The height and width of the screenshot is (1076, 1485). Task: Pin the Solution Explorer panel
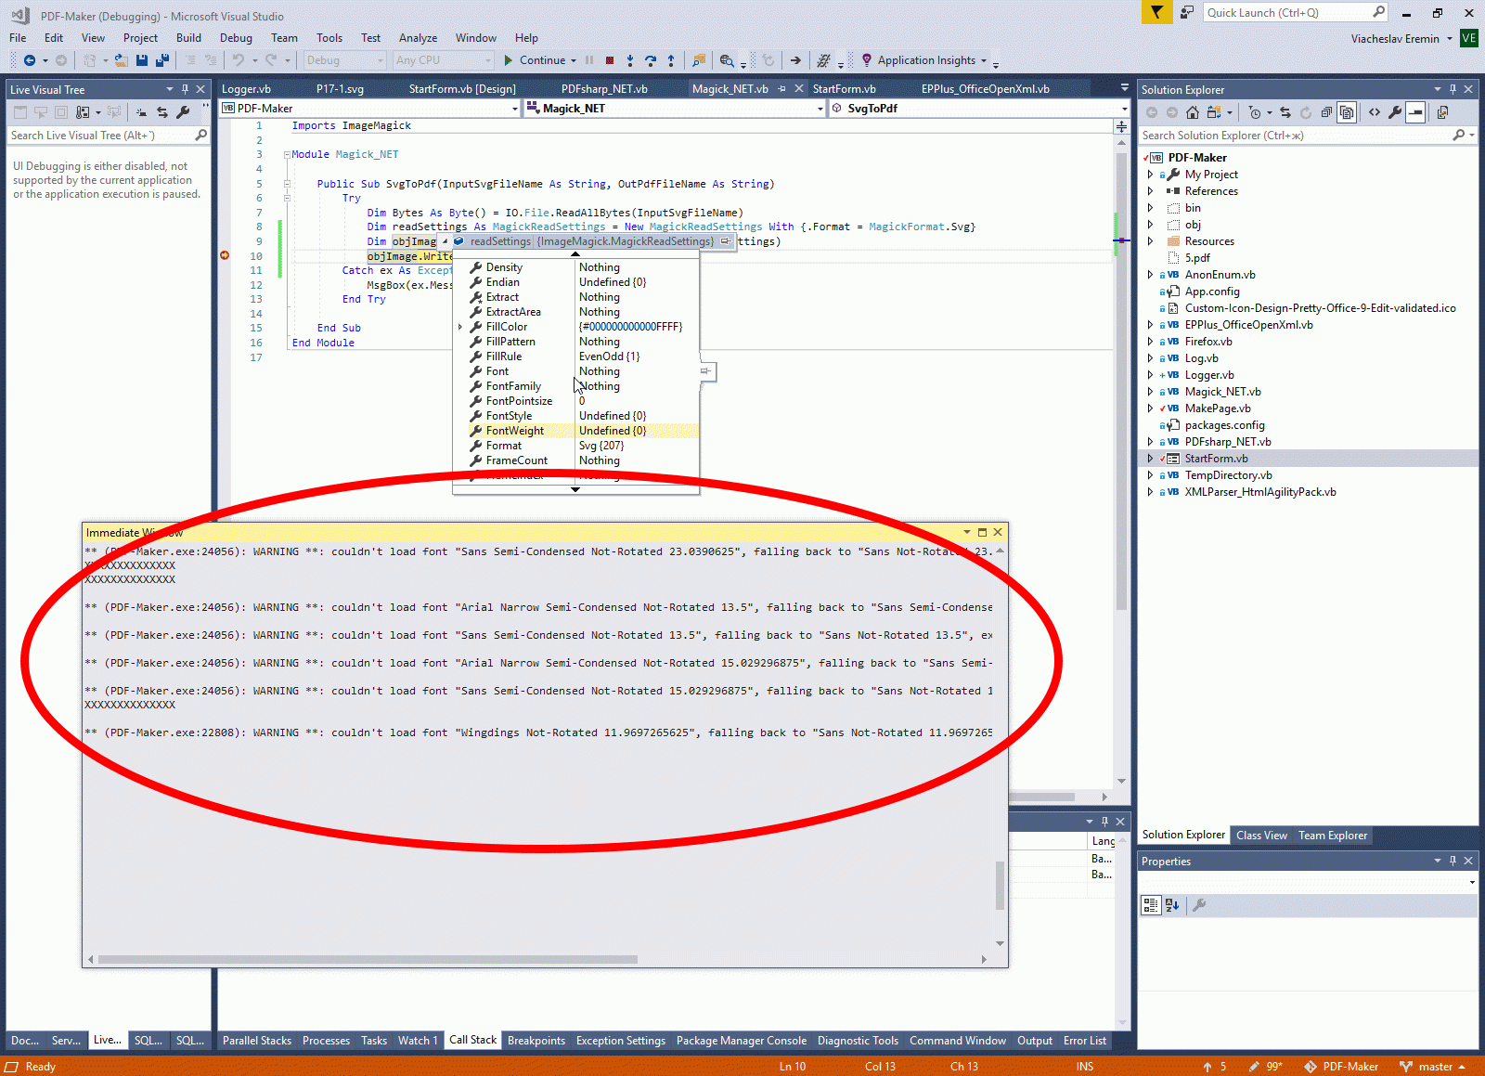[x=1453, y=89]
